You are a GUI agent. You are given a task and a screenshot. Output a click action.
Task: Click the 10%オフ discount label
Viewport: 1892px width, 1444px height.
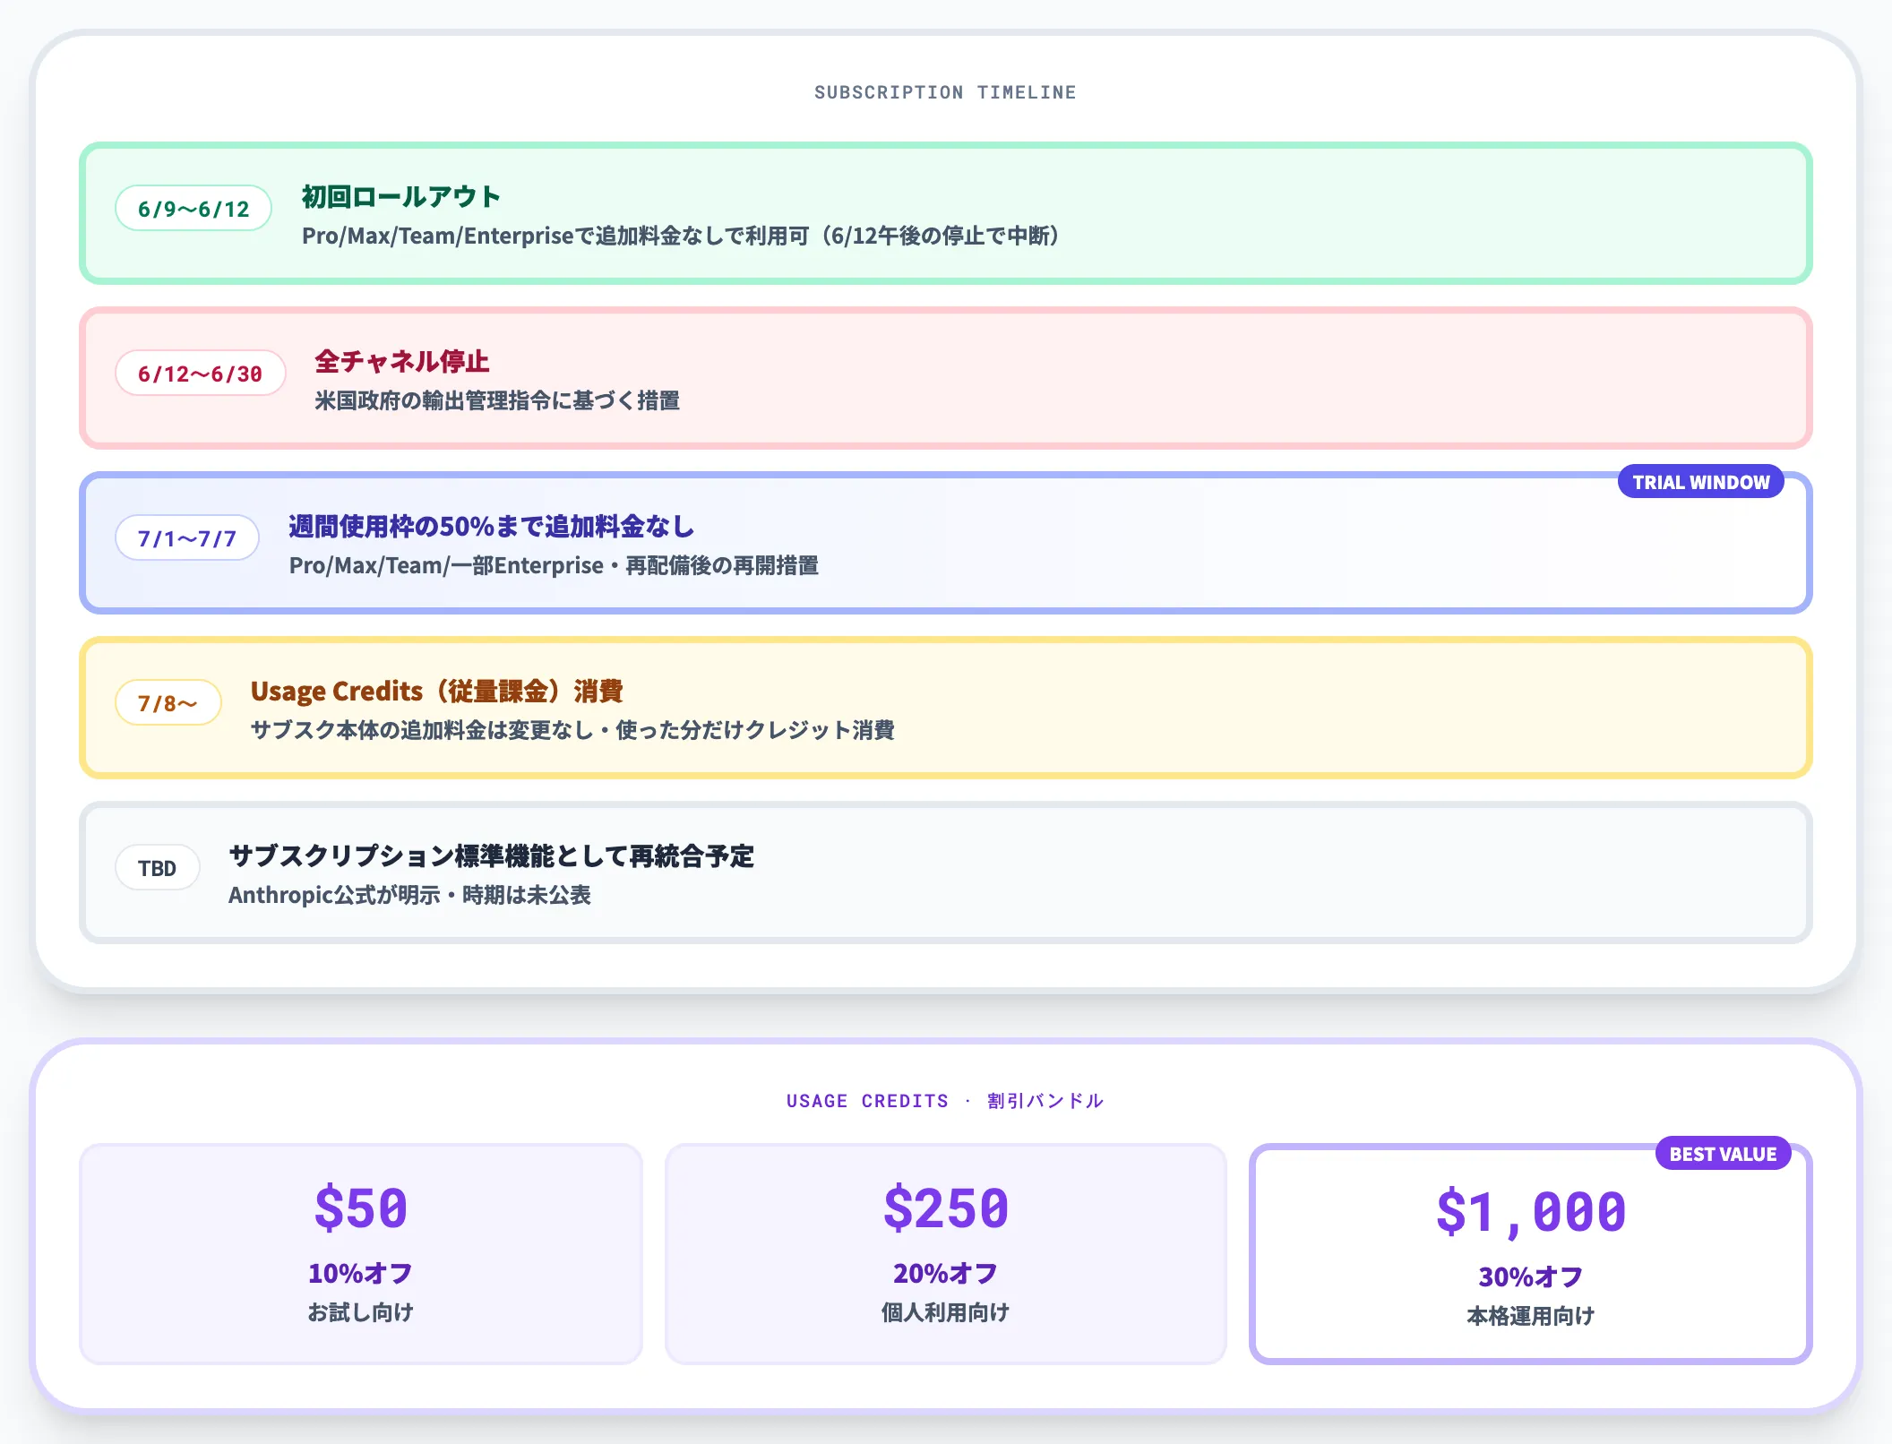(361, 1273)
